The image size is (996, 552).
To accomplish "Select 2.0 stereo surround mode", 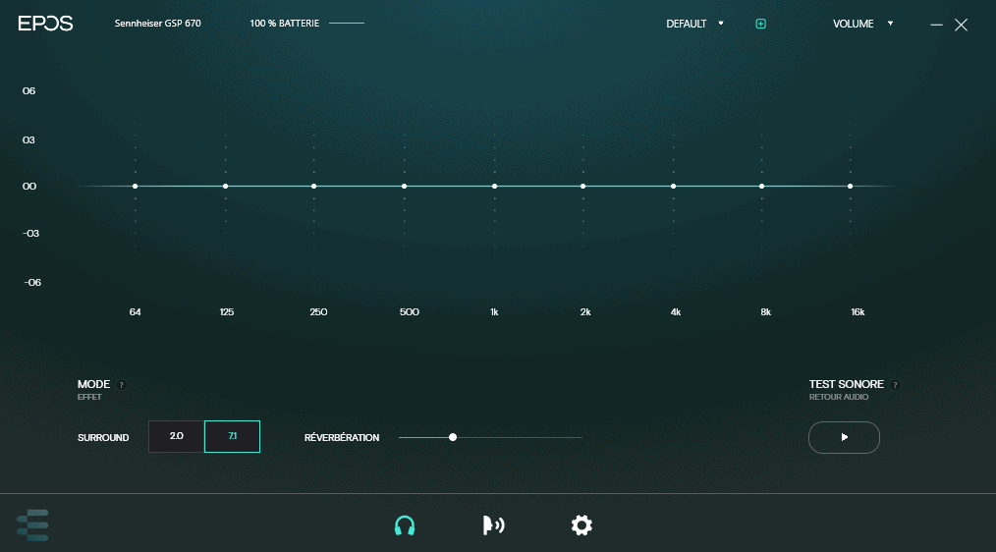I will [x=177, y=436].
